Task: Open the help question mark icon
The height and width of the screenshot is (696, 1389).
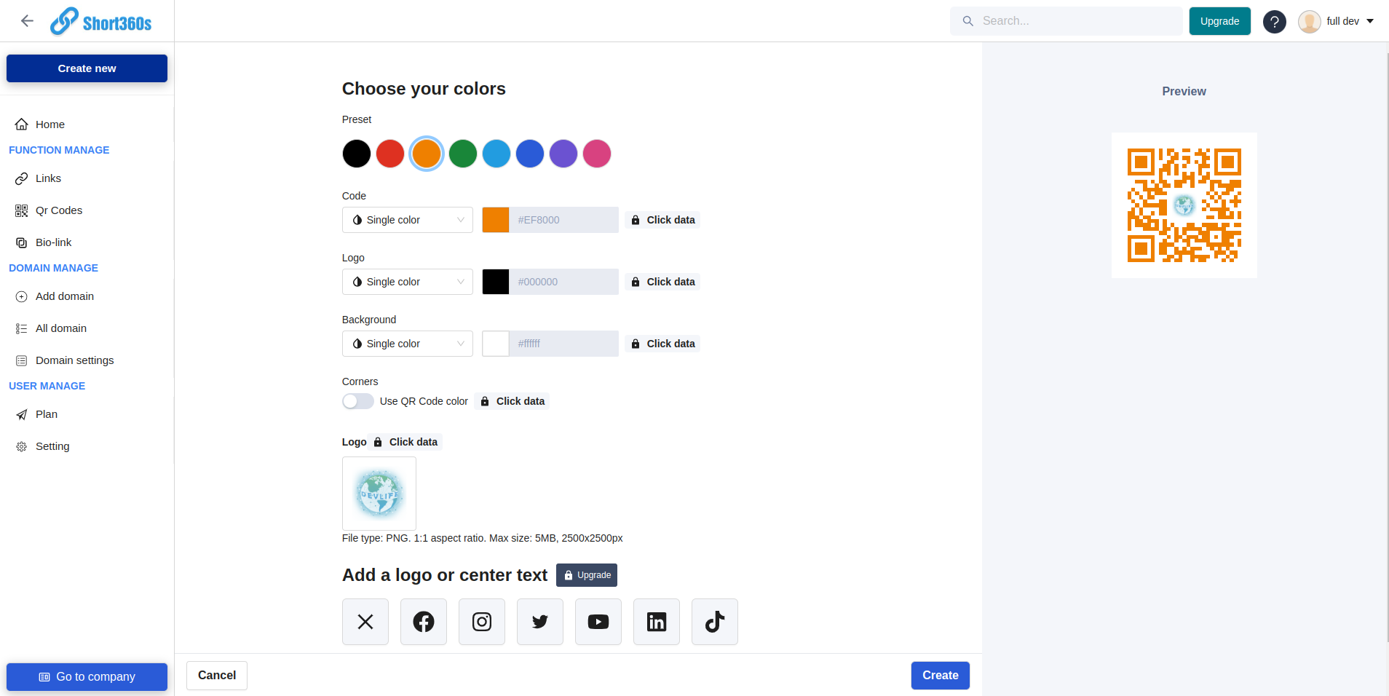Action: pyautogui.click(x=1274, y=22)
